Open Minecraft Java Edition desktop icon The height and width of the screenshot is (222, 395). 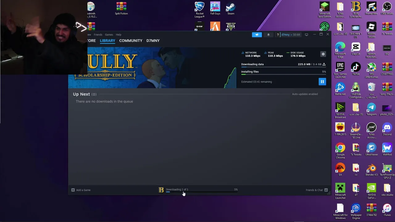[324, 10]
